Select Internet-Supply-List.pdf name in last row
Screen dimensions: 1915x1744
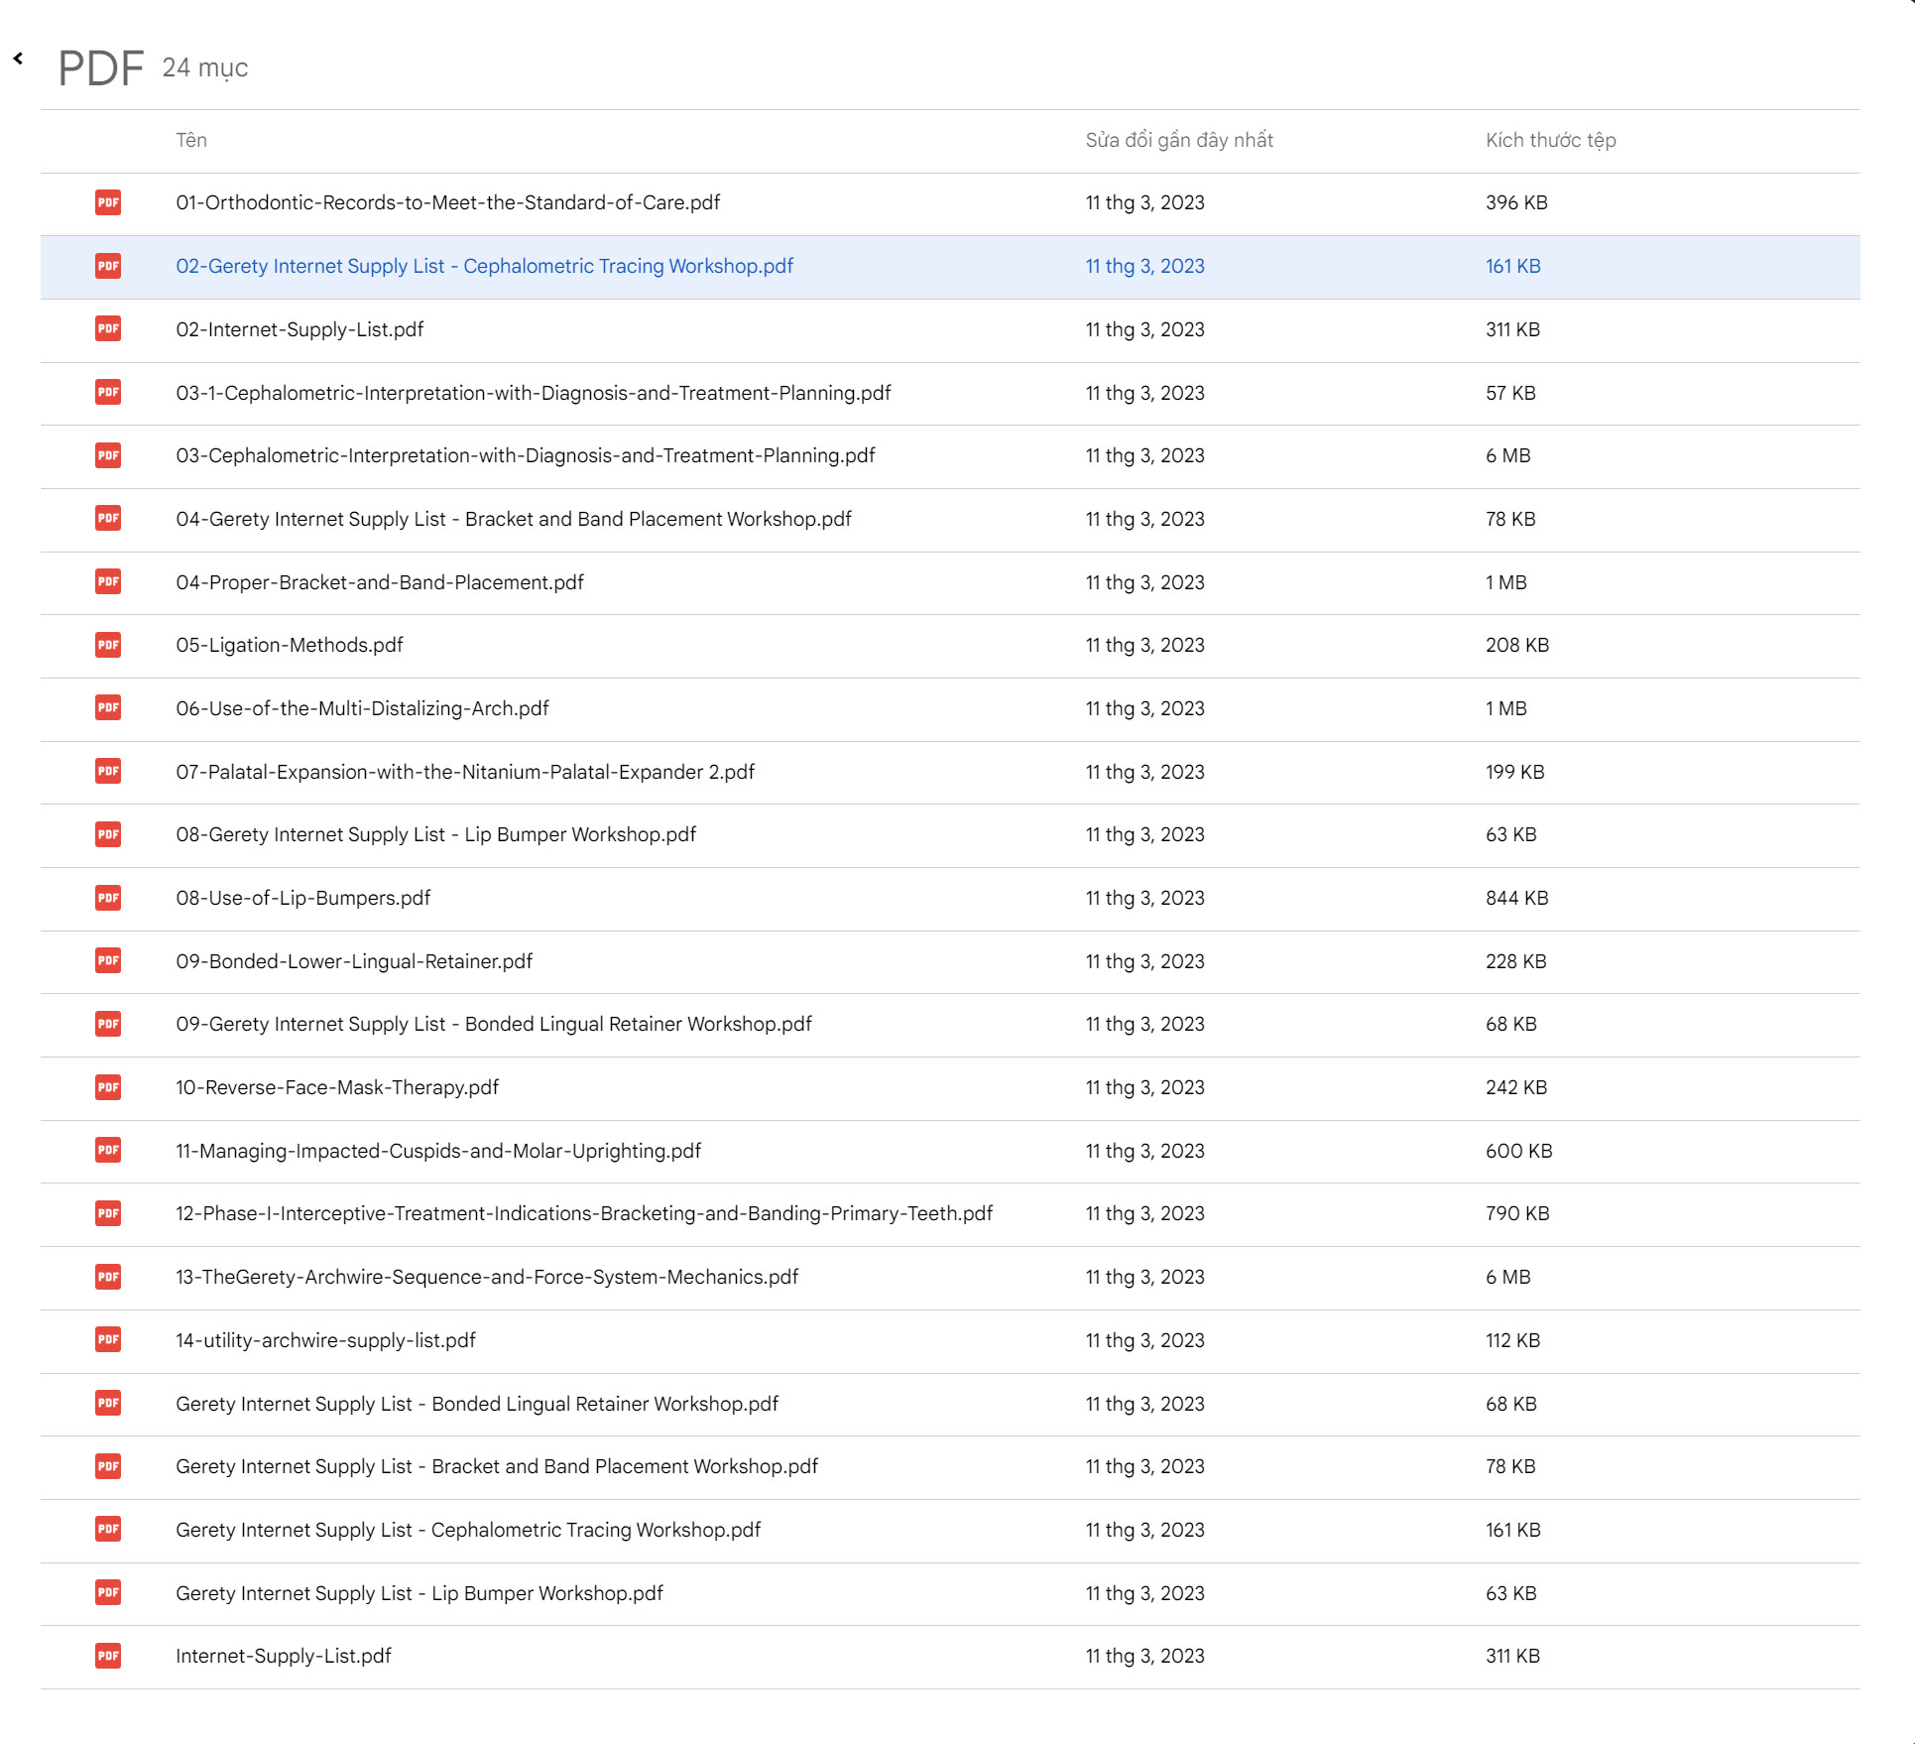tap(284, 1656)
